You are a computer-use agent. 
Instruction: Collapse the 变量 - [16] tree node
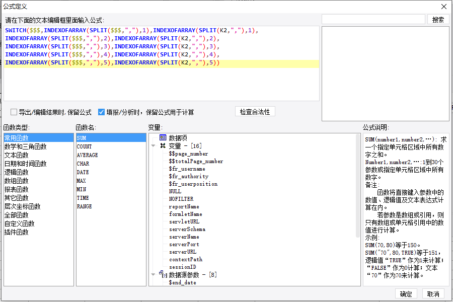(153, 146)
